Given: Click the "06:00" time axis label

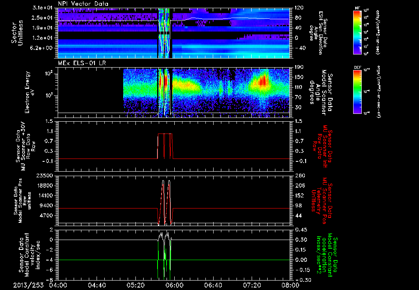Looking at the screenshot, I should coord(174,285).
